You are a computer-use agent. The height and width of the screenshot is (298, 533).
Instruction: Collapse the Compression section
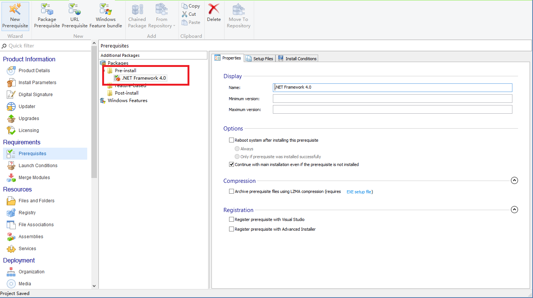click(x=514, y=181)
